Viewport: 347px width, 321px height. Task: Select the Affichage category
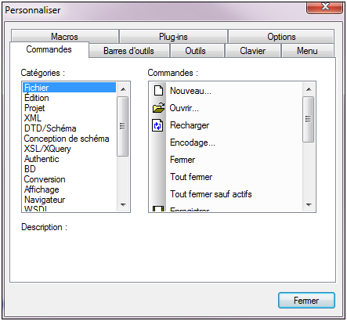coord(69,189)
